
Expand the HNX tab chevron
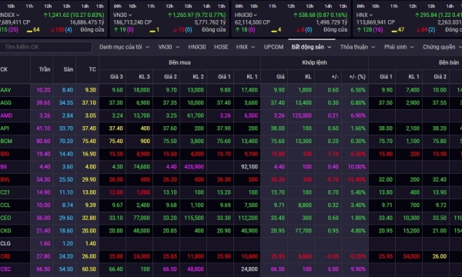253,47
